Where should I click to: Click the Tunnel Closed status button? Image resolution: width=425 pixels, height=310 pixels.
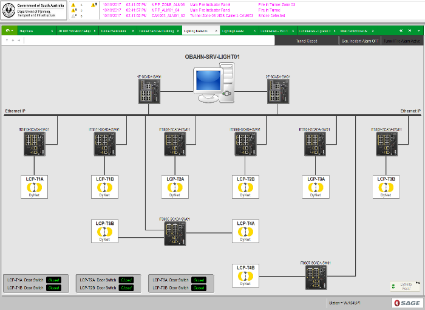[x=306, y=41]
